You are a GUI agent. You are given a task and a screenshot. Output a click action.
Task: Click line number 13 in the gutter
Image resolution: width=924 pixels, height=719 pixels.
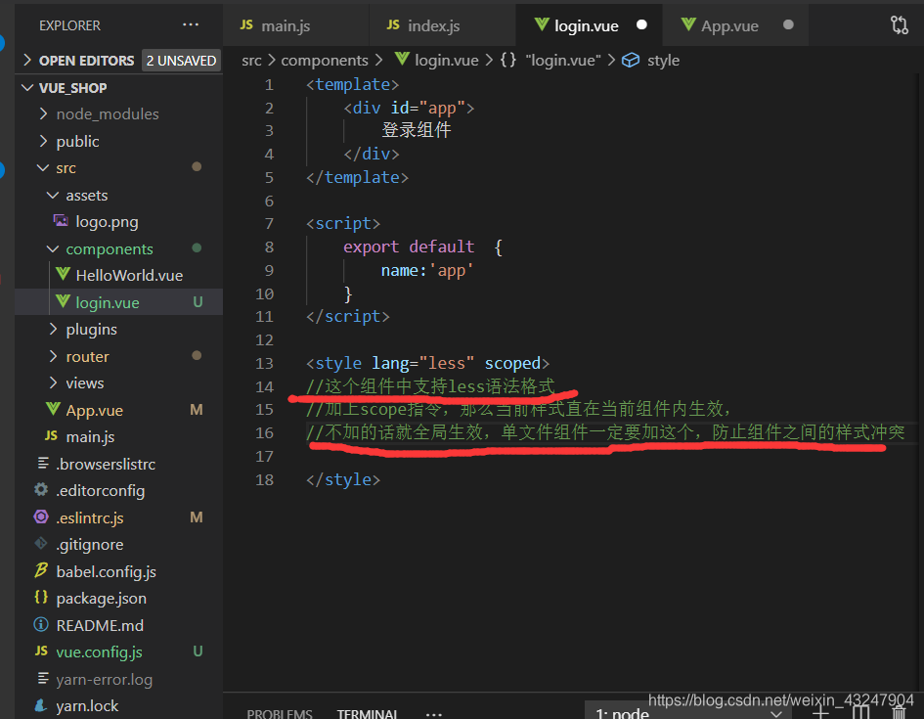(x=265, y=363)
